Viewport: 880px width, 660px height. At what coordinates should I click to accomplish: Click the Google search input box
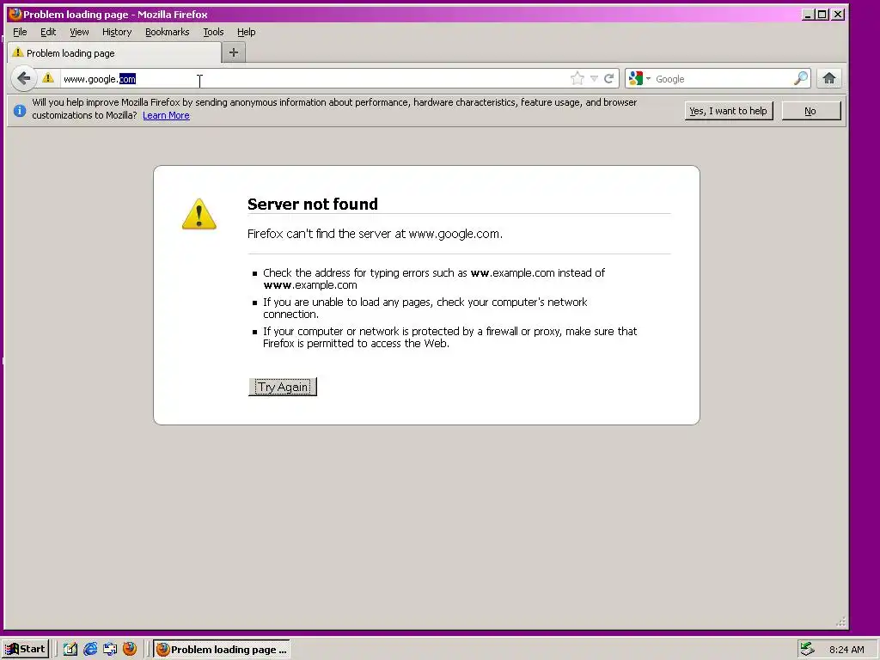[723, 79]
